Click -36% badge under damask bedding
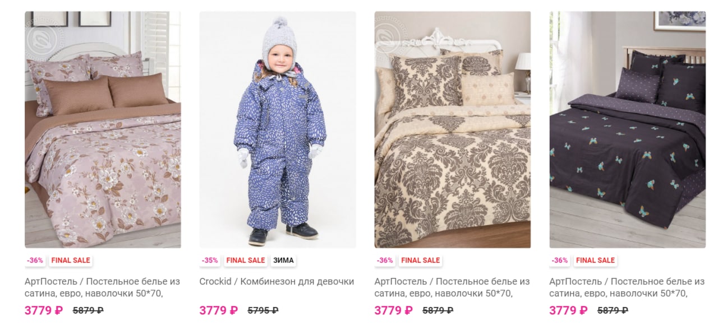Image resolution: width=718 pixels, height=335 pixels. click(385, 260)
